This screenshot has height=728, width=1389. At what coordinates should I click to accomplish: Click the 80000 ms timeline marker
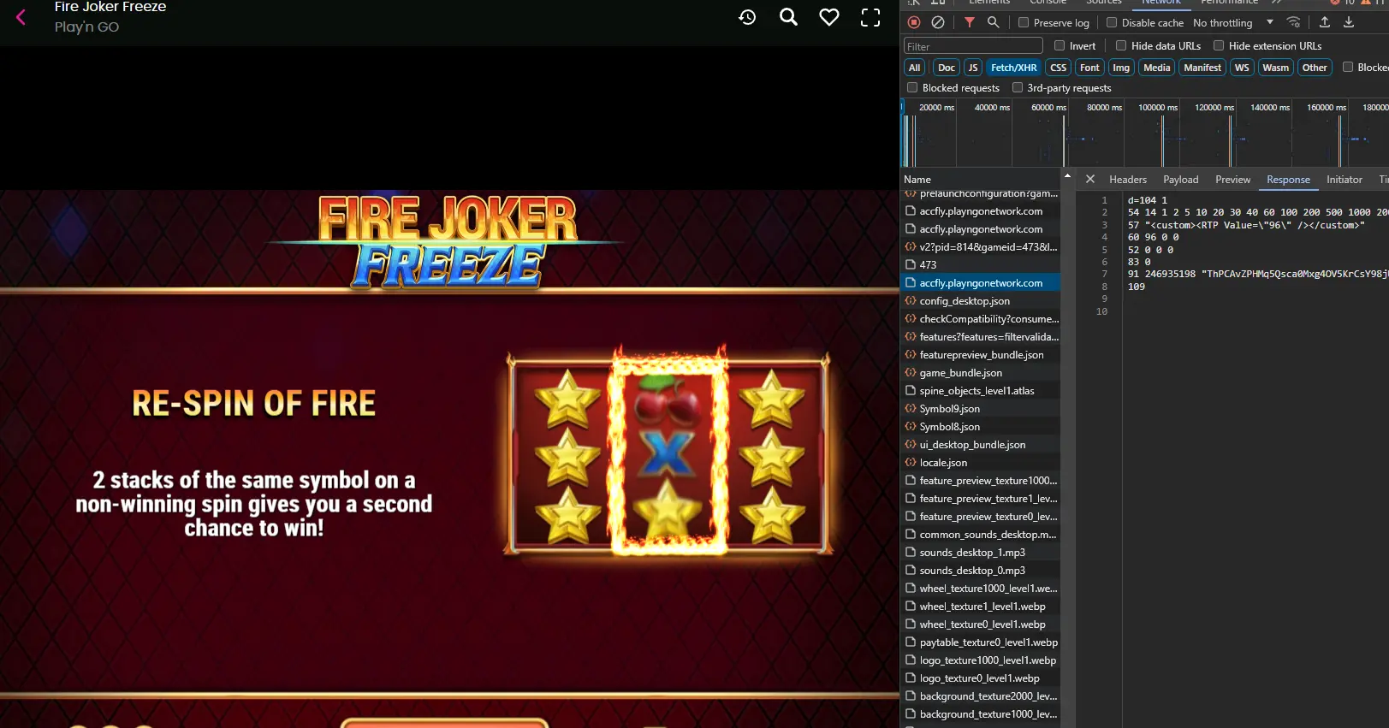click(1104, 108)
